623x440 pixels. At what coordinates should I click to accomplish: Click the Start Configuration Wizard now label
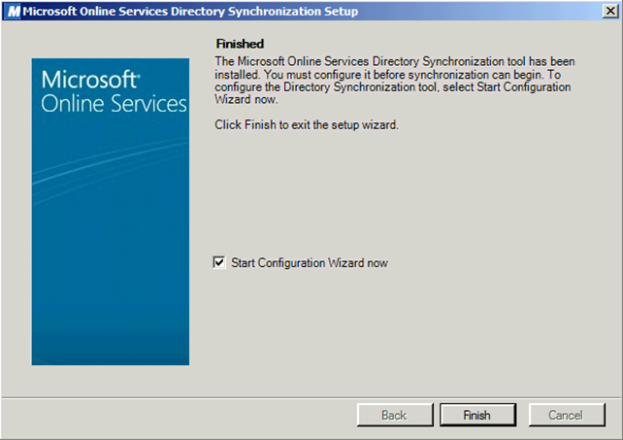click(x=310, y=263)
